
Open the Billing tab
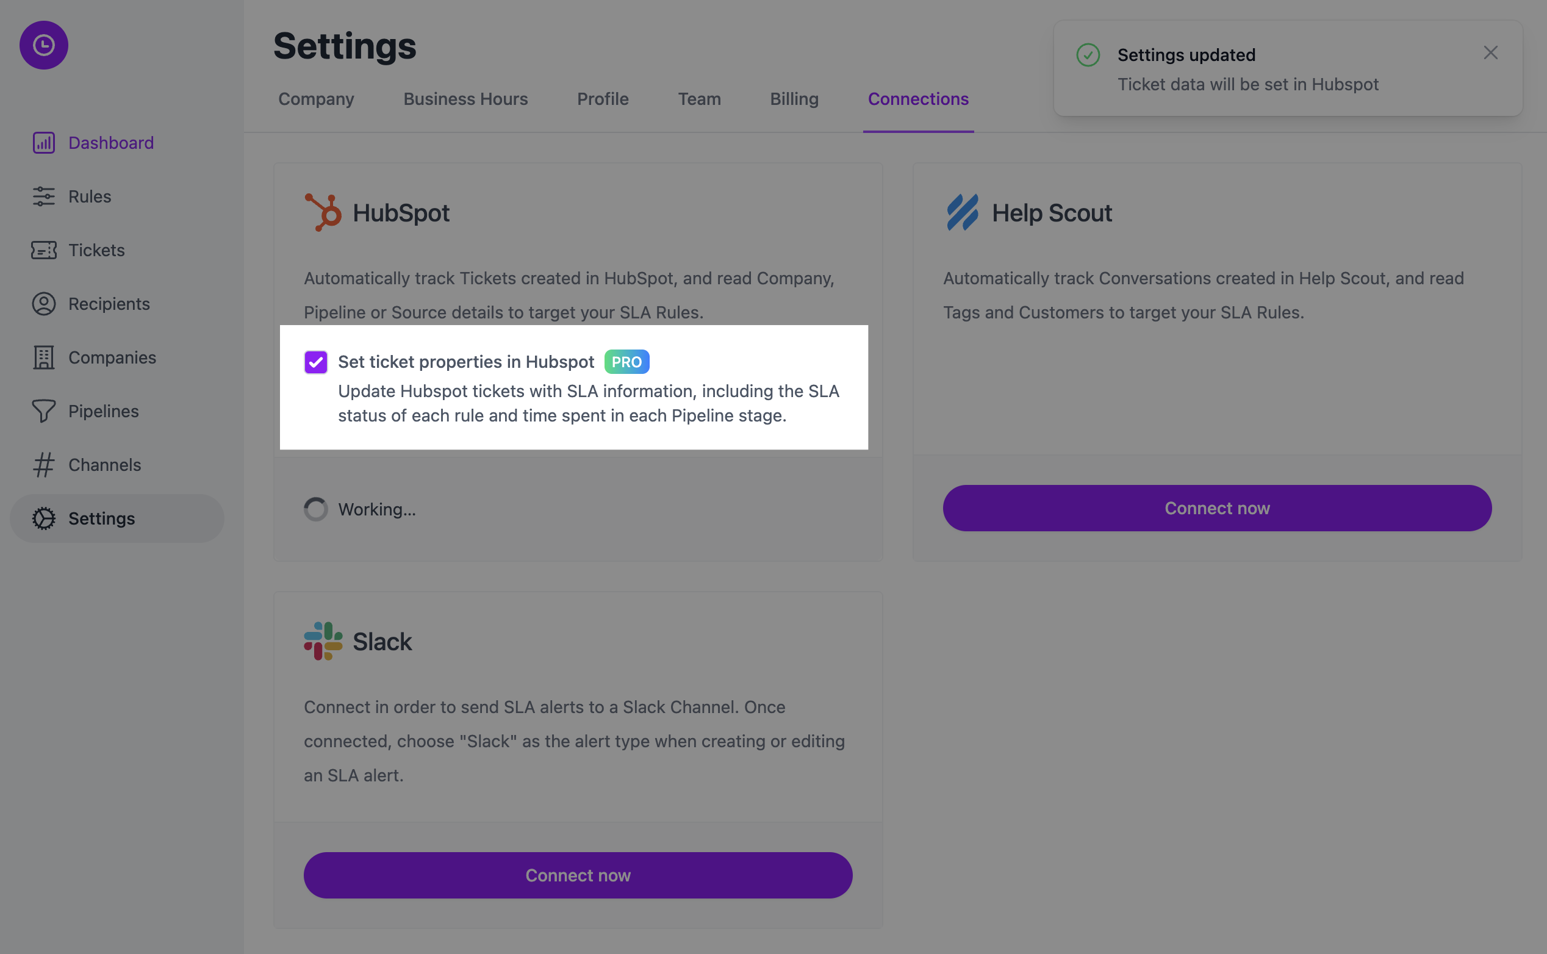pos(794,99)
